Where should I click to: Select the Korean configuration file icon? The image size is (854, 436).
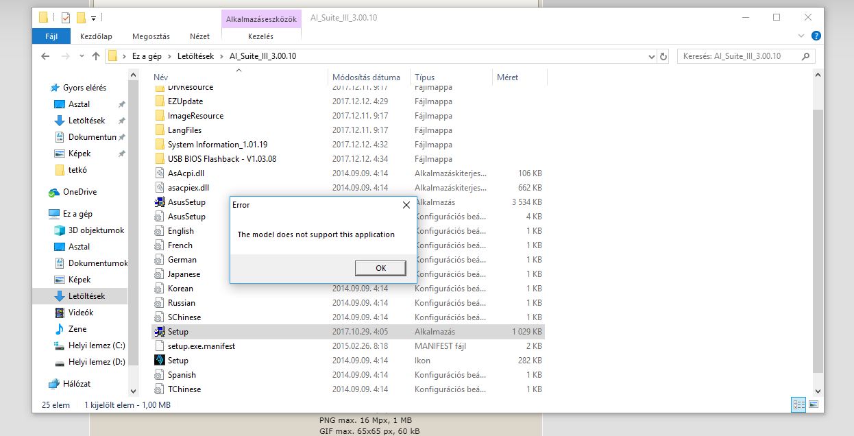pos(160,289)
